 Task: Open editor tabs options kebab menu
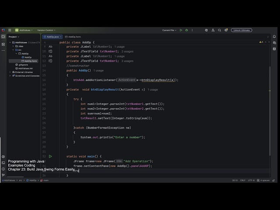coord(268,37)
